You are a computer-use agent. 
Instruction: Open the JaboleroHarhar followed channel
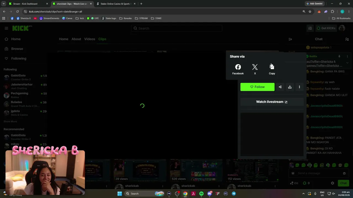(25, 86)
